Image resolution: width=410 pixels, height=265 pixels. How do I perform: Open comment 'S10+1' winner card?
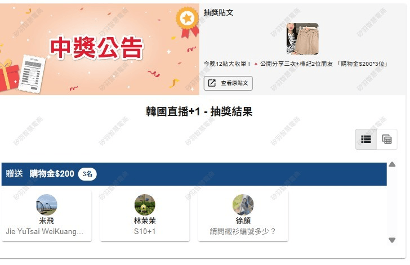click(x=145, y=216)
